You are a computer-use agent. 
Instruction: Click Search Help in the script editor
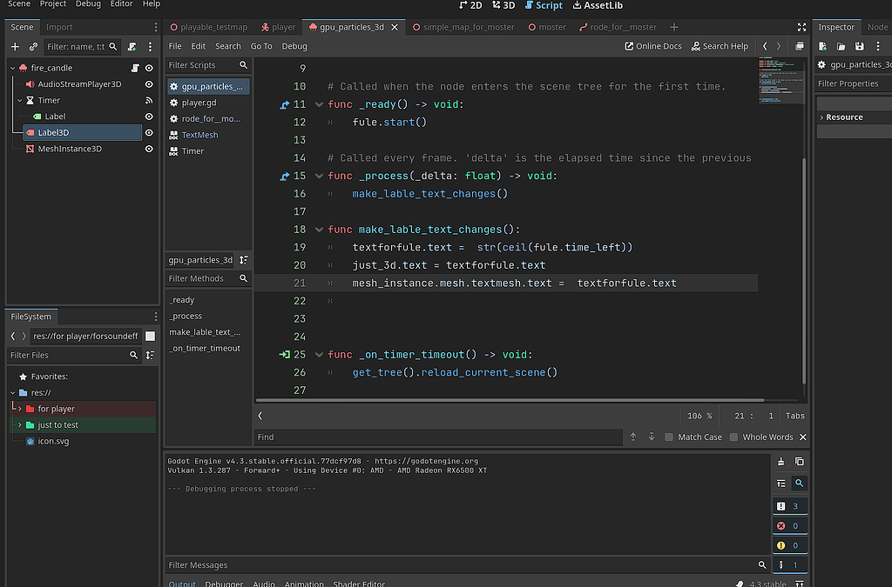pos(720,46)
